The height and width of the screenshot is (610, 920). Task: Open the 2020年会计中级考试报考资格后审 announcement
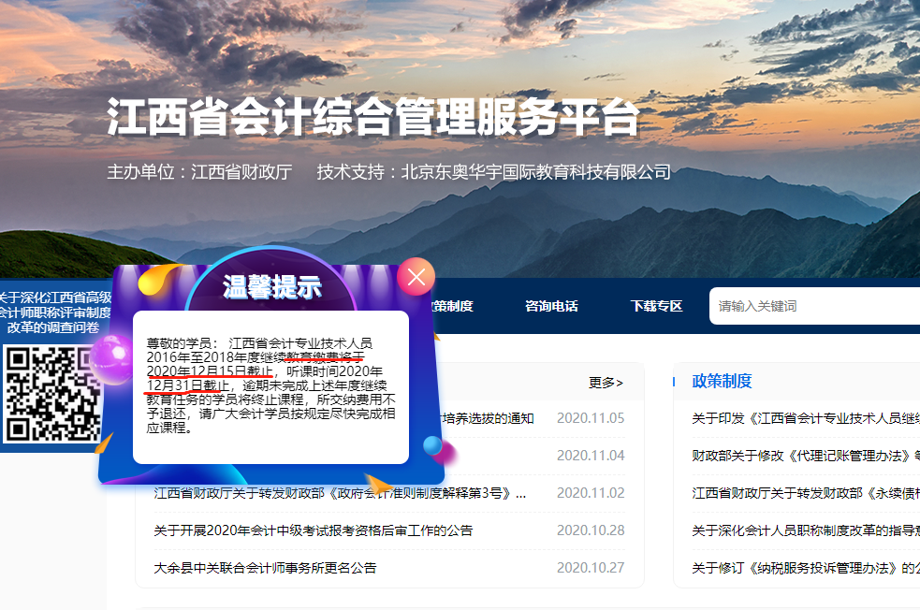[x=314, y=530]
